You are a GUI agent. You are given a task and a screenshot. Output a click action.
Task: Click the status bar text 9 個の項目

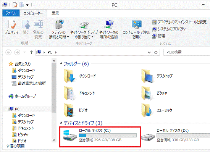tap(16, 146)
